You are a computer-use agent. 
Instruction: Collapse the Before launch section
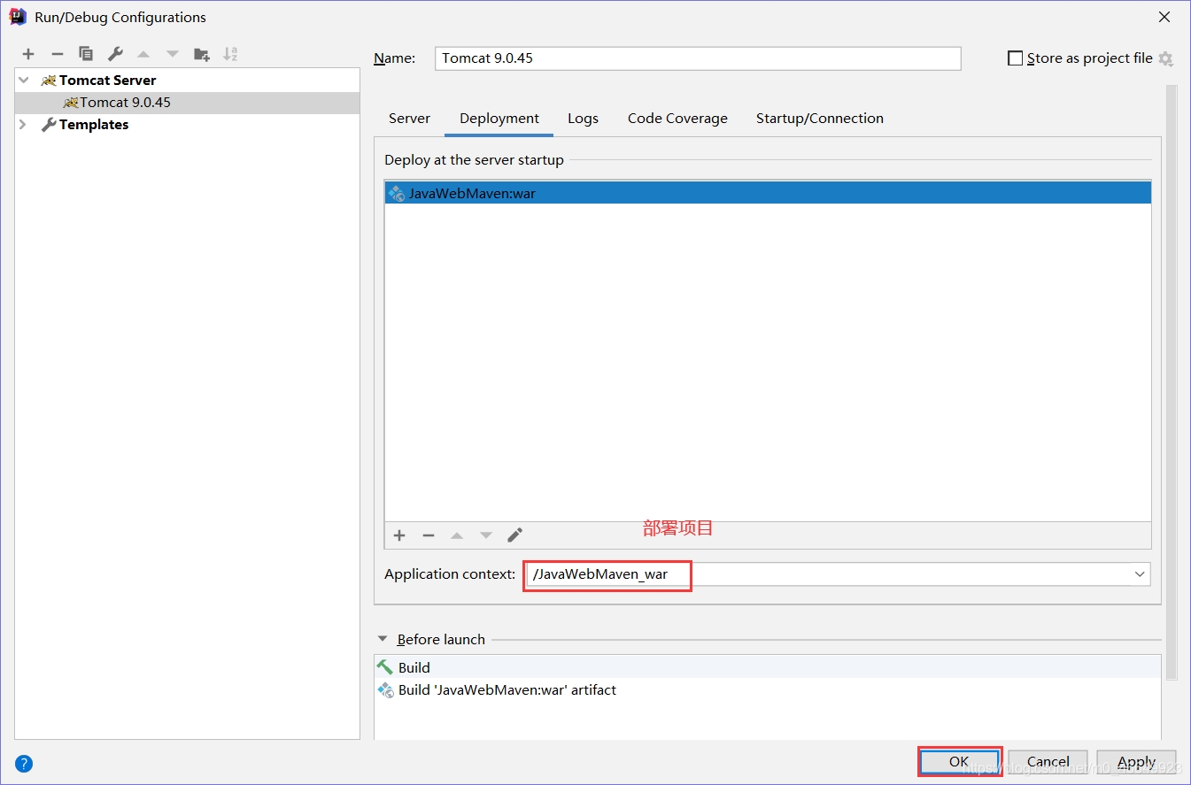[x=383, y=639]
